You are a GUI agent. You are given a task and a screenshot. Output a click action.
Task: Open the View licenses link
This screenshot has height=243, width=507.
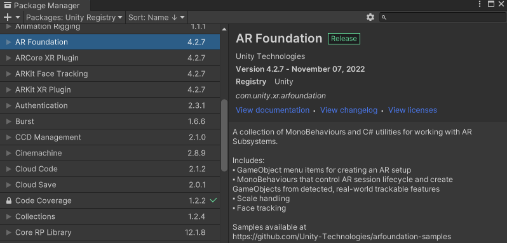(x=412, y=110)
